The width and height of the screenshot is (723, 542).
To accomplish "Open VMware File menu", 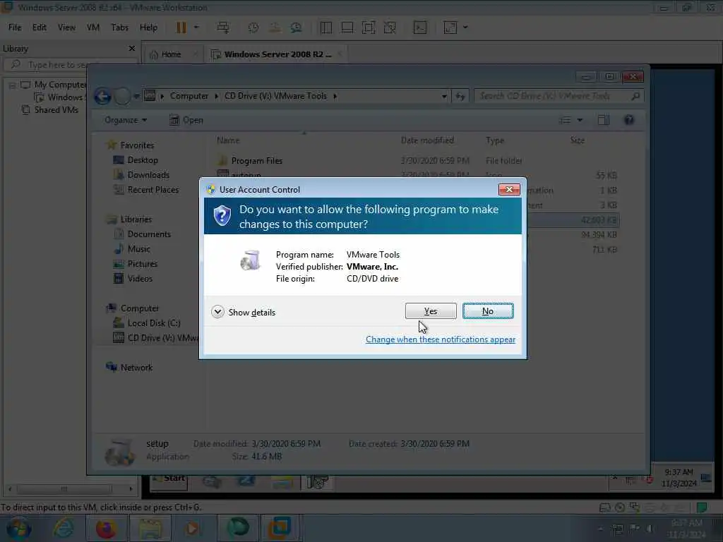I will point(15,28).
